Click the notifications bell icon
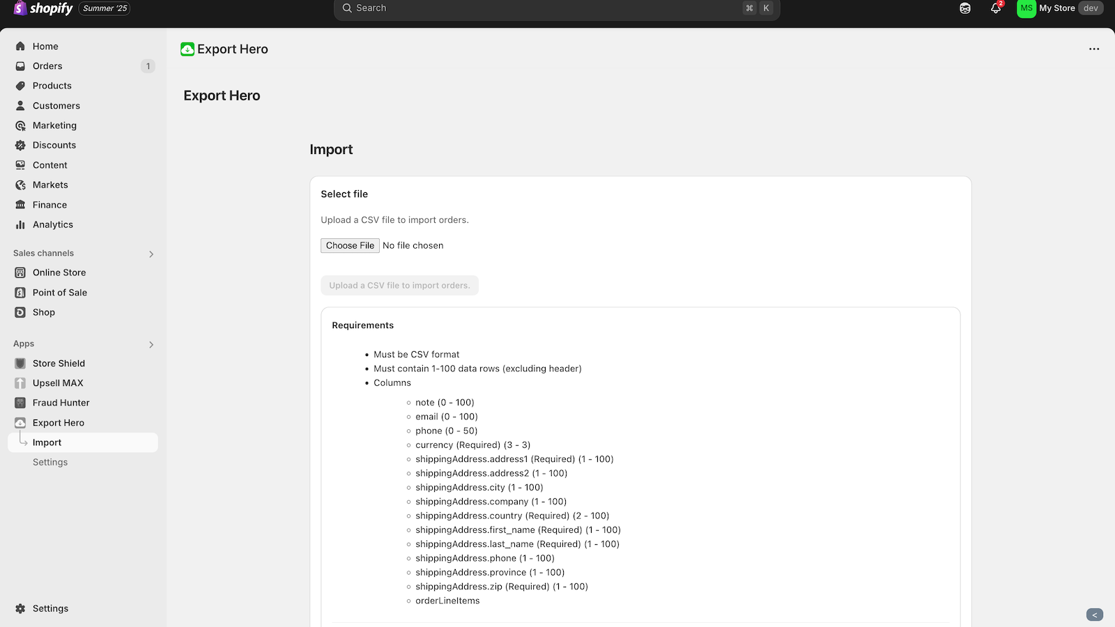The image size is (1115, 627). pyautogui.click(x=996, y=8)
